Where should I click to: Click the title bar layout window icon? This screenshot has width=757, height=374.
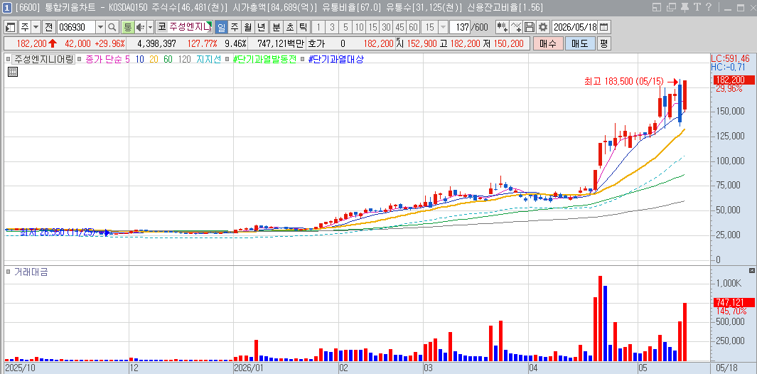tap(656, 7)
